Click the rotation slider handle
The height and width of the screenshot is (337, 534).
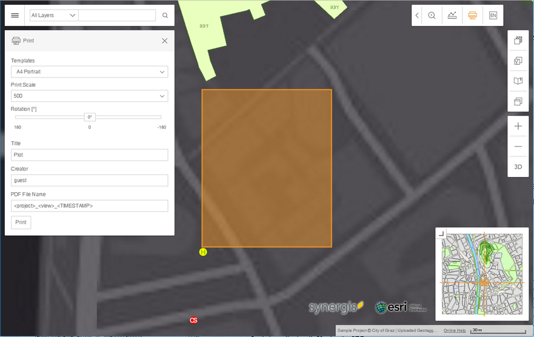click(x=90, y=117)
